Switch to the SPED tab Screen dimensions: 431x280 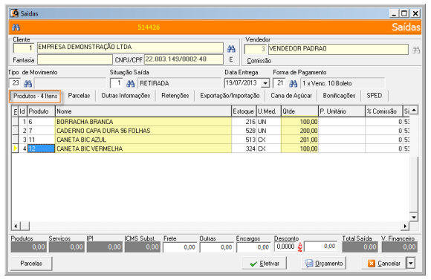[374, 96]
